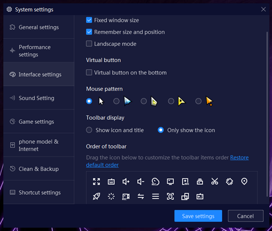This screenshot has width=272, height=231.
Task: Click the fullscreen toolbar icon
Action: pyautogui.click(x=96, y=181)
